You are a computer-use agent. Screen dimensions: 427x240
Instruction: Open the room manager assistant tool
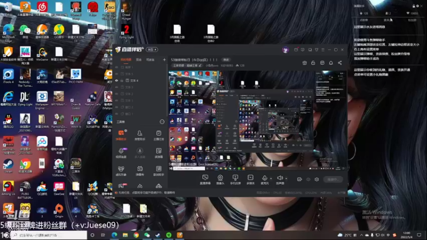coord(140,135)
